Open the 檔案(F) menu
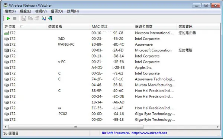 pos(10,11)
